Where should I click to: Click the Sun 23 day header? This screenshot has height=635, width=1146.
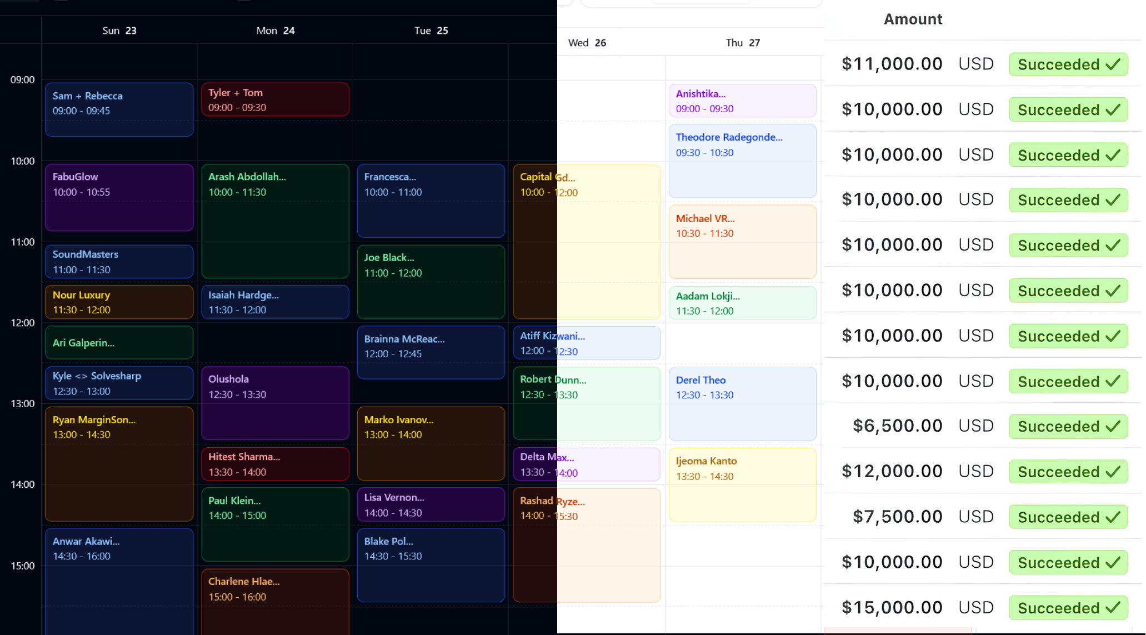coord(119,31)
